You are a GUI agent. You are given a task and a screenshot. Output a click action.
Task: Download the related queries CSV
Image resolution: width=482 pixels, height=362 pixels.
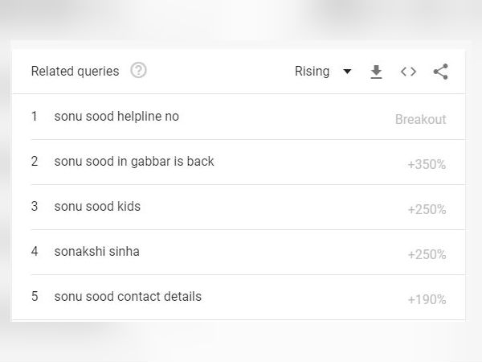point(376,72)
